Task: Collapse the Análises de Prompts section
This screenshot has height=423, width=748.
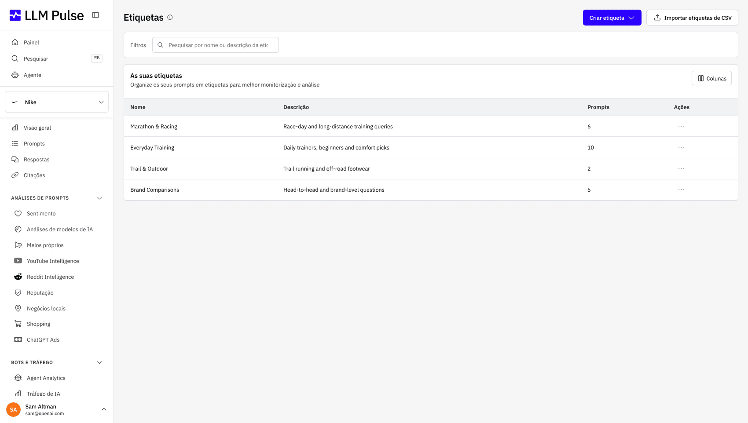Action: 99,198
